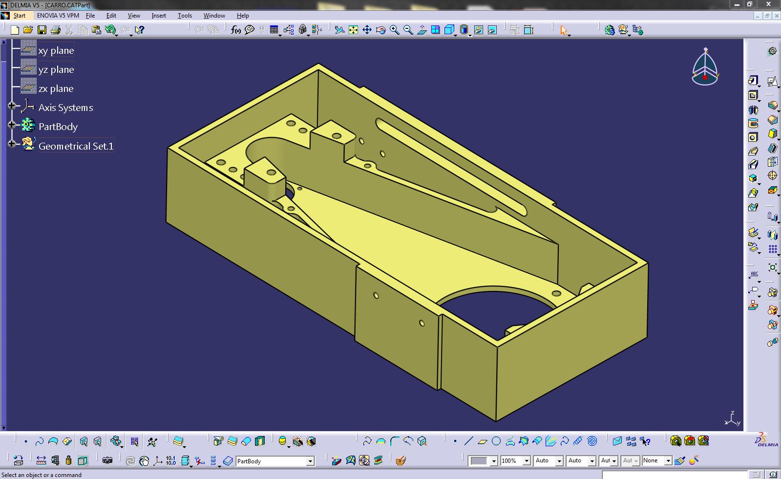Activate the Pan tool
Image resolution: width=781 pixels, height=479 pixels.
point(367,30)
